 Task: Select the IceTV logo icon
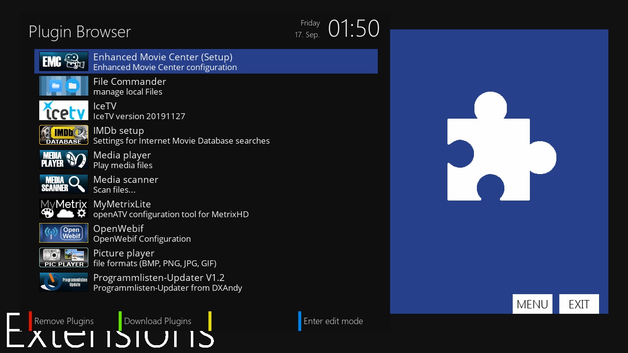(x=64, y=110)
